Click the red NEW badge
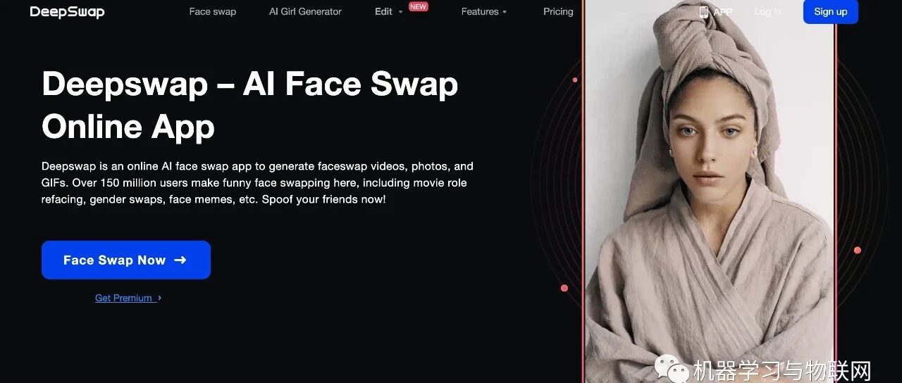This screenshot has height=383, width=902. point(419,6)
